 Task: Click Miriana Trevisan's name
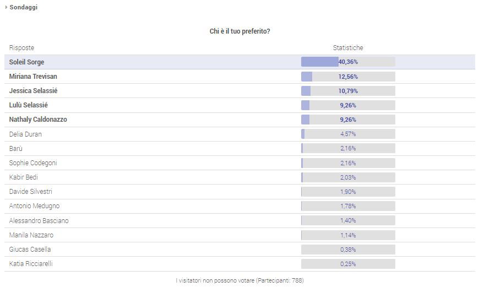[x=33, y=77]
